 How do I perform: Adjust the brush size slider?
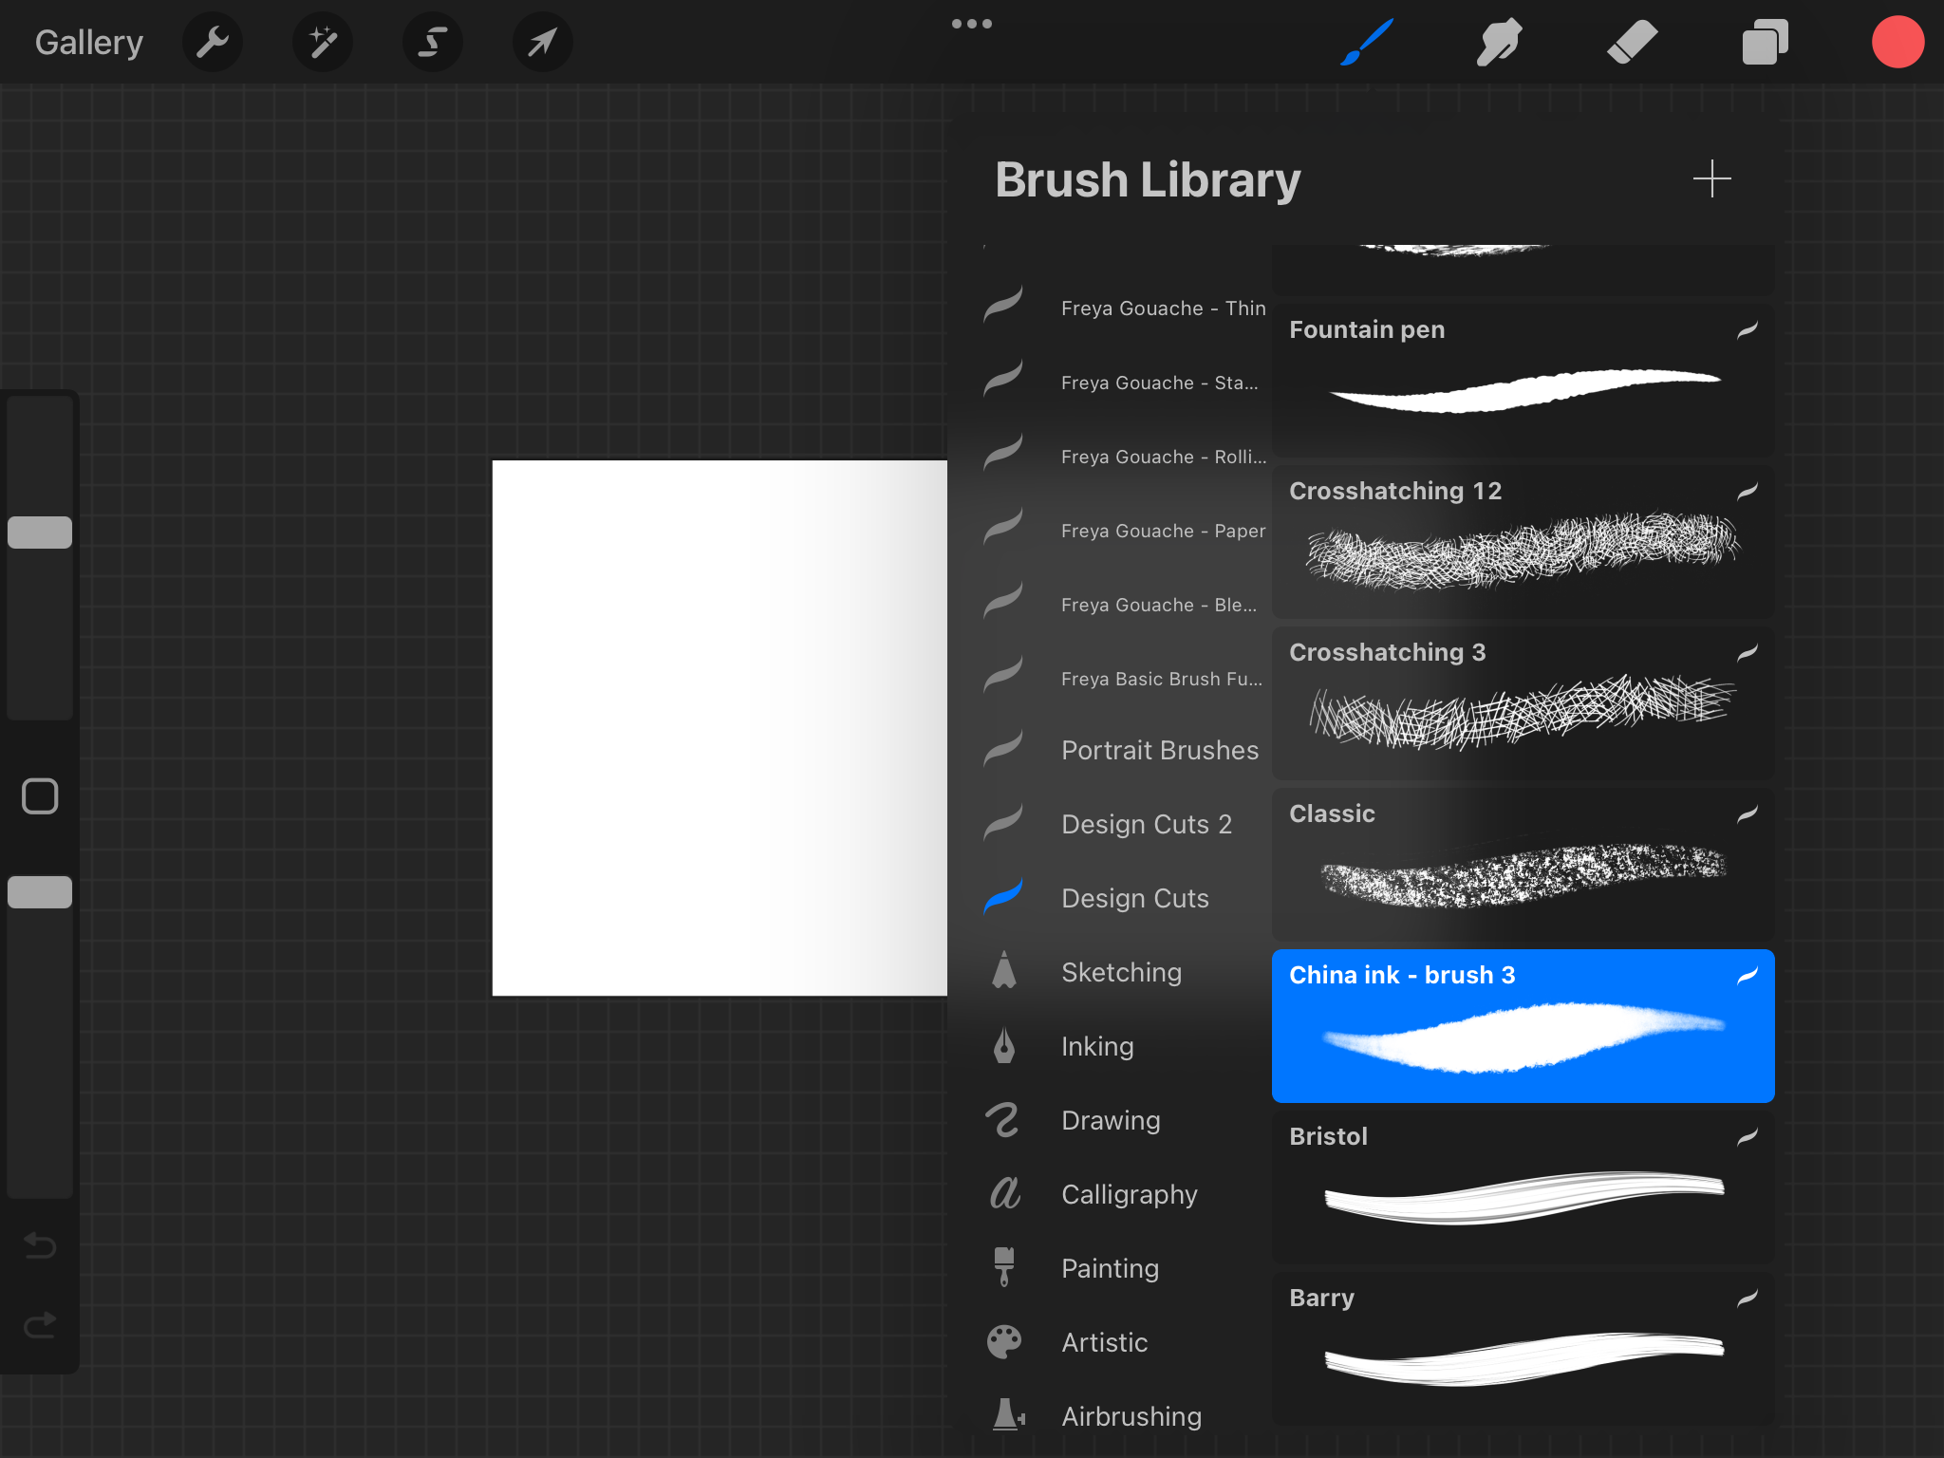coord(39,532)
